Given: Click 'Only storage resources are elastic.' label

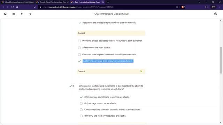Looking at the screenshot, I should point(100,103).
